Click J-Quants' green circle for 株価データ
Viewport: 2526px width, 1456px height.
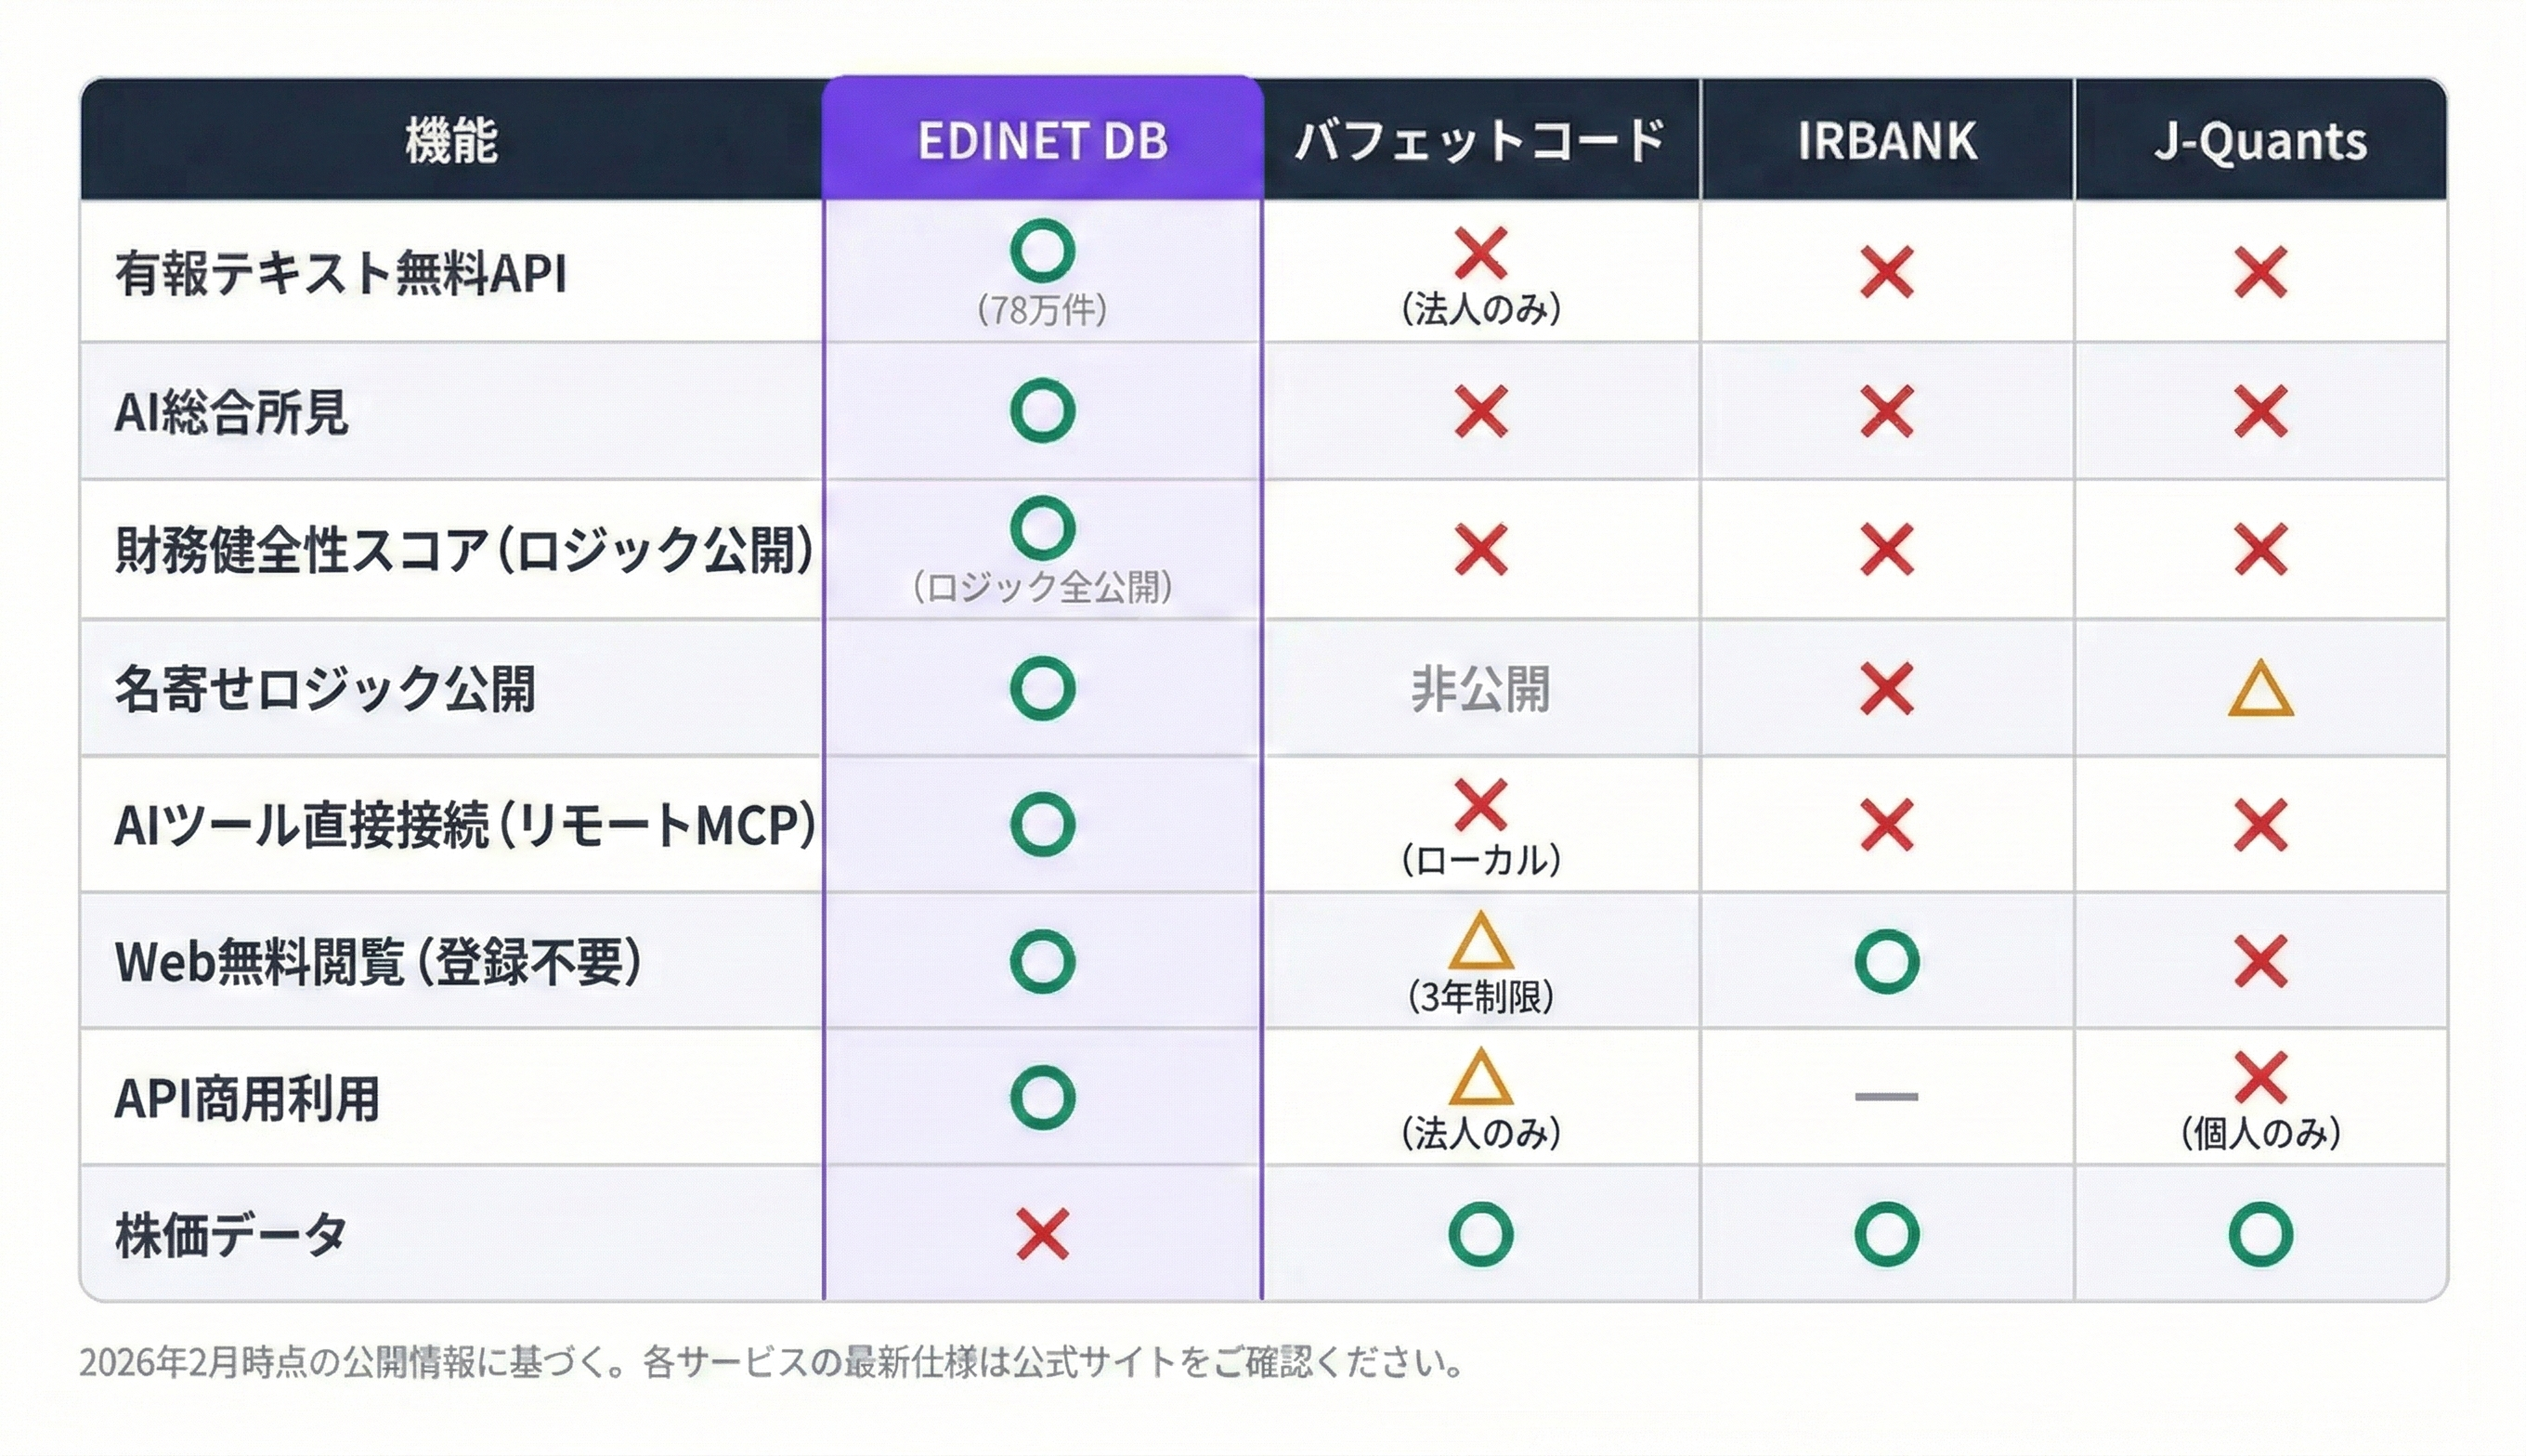(x=2260, y=1234)
